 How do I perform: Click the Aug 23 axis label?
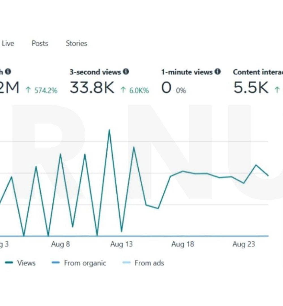tap(244, 244)
